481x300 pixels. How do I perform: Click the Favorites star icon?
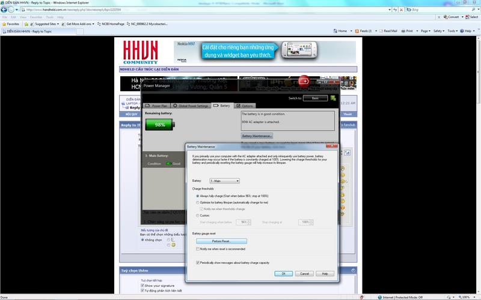4,23
